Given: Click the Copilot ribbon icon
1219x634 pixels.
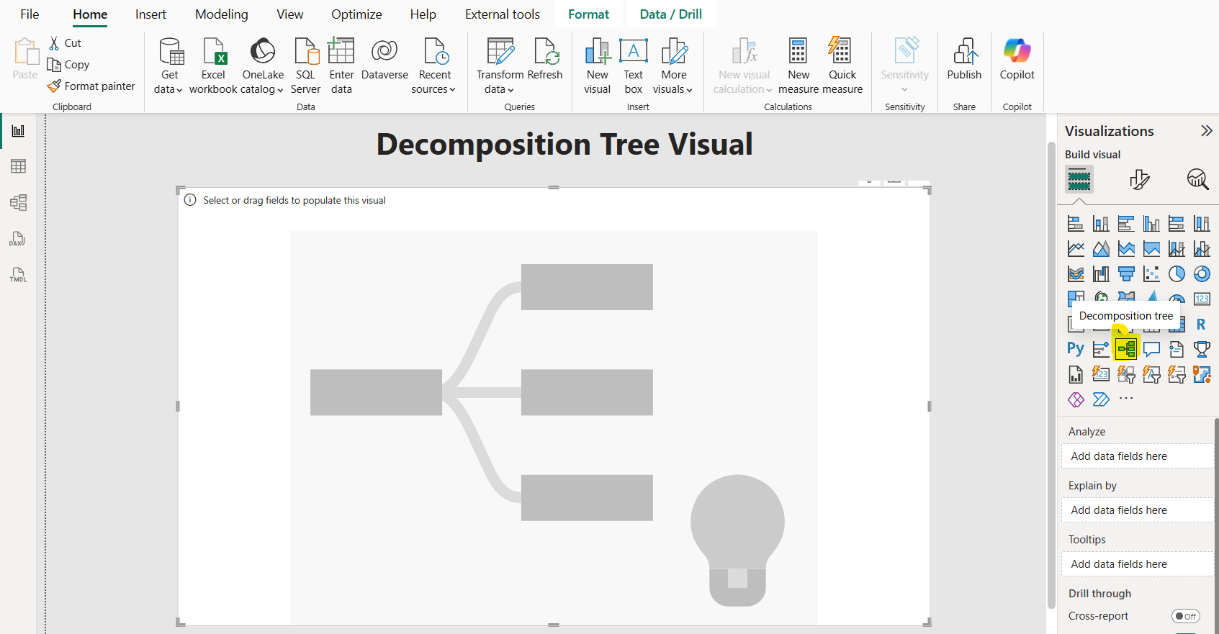Looking at the screenshot, I should click(x=1017, y=61).
